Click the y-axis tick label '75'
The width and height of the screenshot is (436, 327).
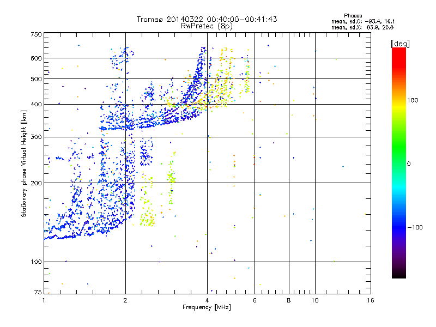point(38,292)
